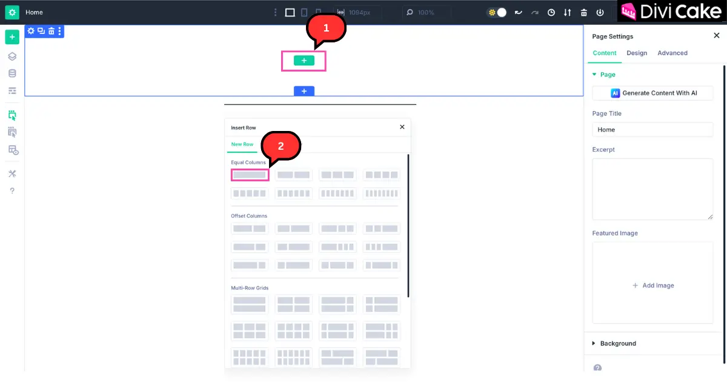Select the gray hover-mode cursor icon in sidebar

tap(12, 132)
